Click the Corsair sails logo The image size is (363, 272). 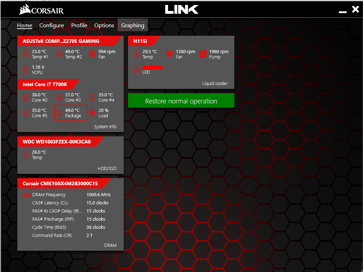[25, 10]
